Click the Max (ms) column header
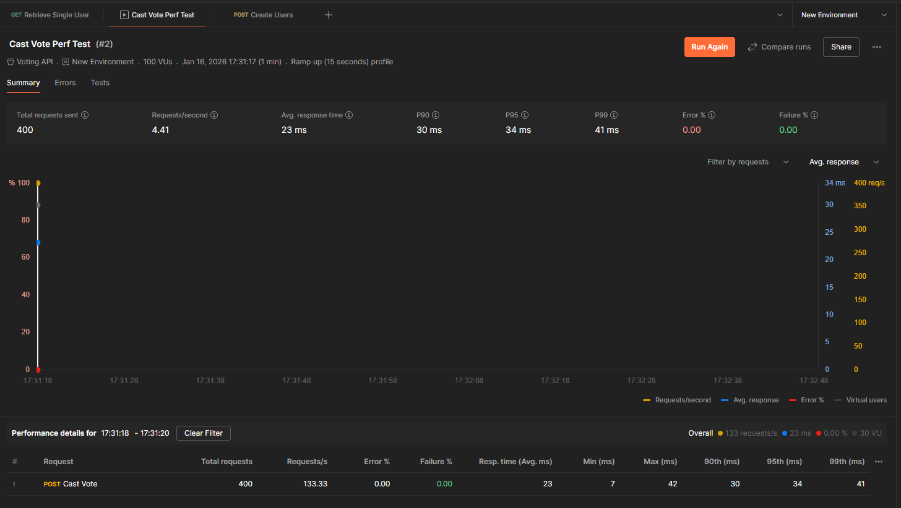 [660, 462]
